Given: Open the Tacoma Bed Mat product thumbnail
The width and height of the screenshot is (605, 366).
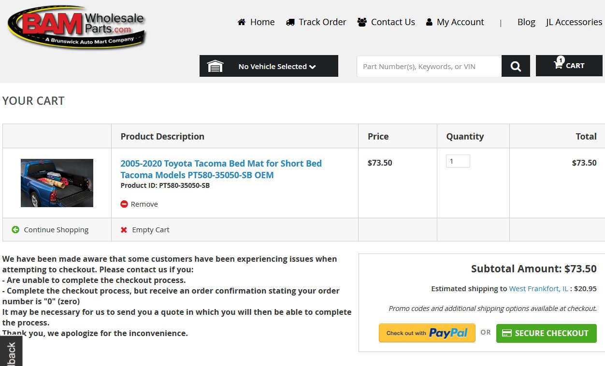Looking at the screenshot, I should pos(57,183).
